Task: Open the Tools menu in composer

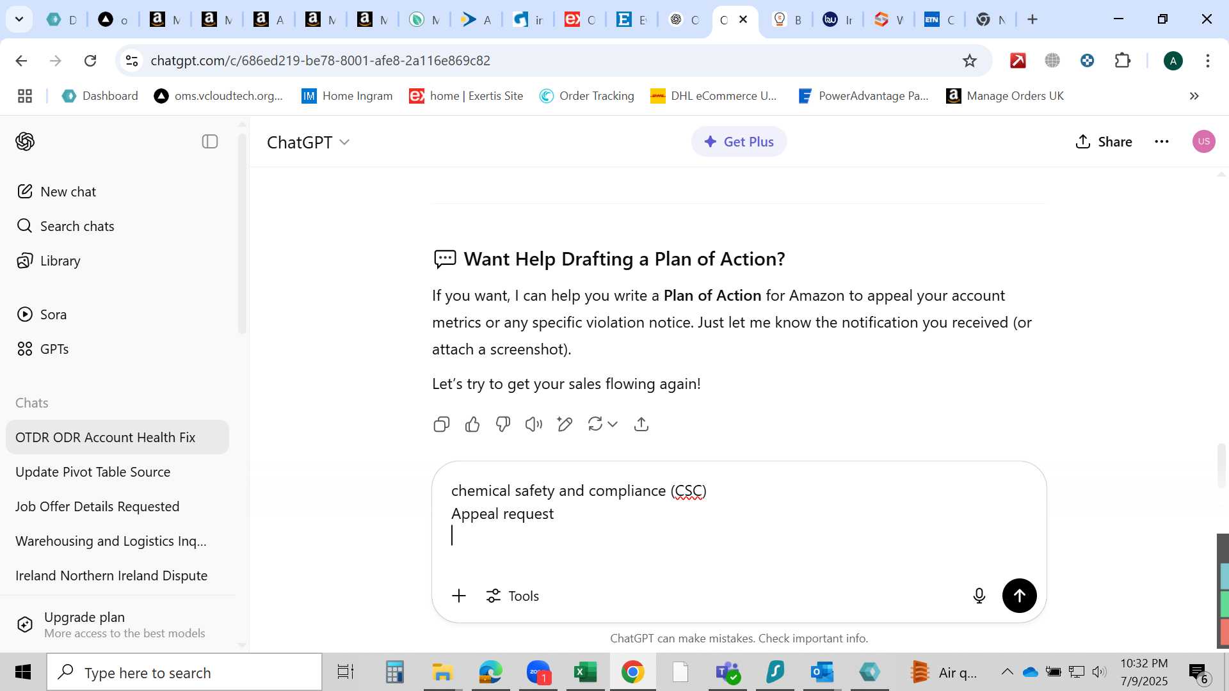Action: (513, 596)
